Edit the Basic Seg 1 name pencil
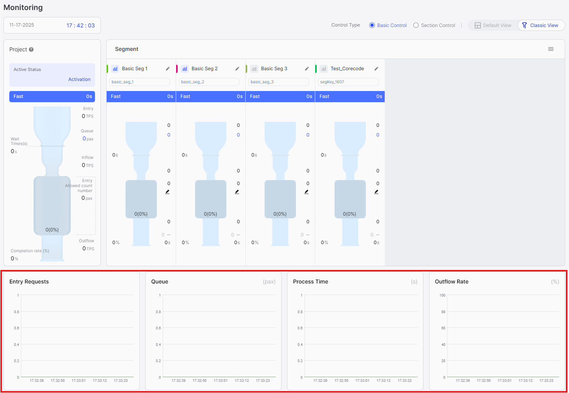Screen dimensions: 569x393 pos(168,69)
